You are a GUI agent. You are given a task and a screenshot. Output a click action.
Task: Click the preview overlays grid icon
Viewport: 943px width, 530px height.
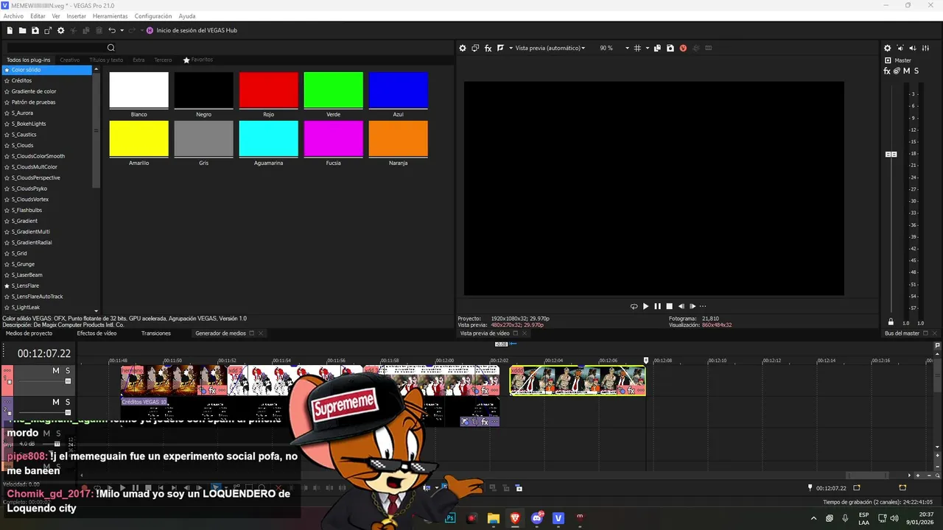[637, 48]
